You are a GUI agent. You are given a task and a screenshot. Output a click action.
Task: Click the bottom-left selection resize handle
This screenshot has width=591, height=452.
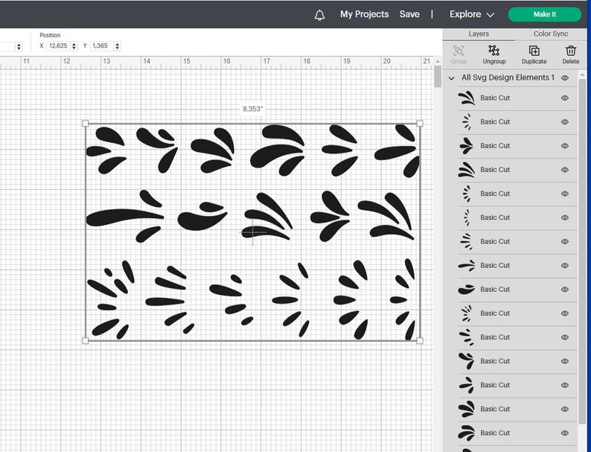coord(85,340)
